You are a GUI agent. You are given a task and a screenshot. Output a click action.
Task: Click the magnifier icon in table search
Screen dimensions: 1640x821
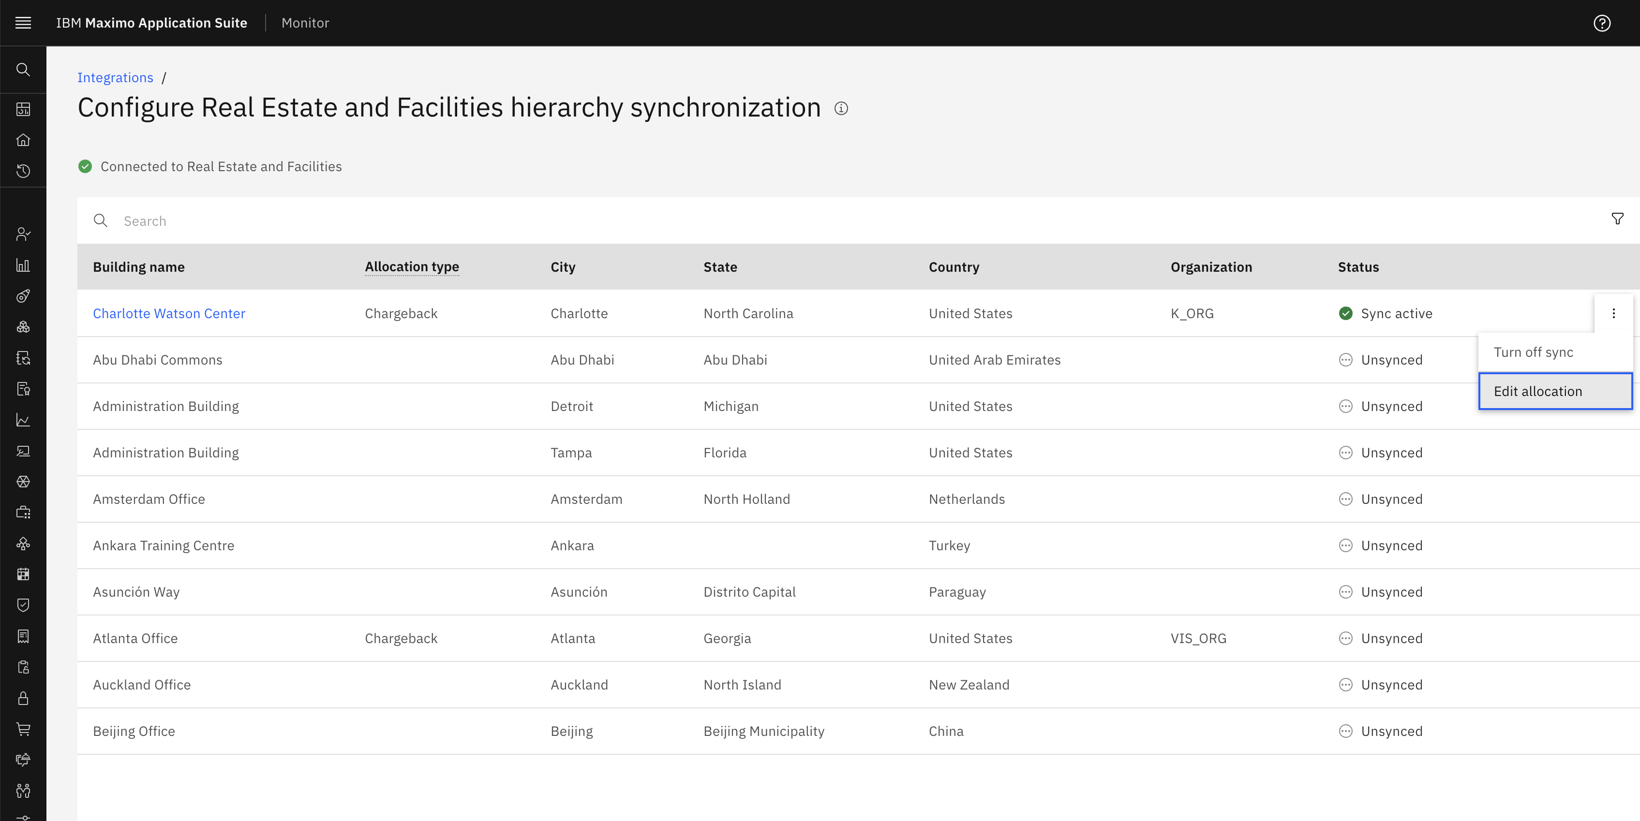click(x=101, y=220)
